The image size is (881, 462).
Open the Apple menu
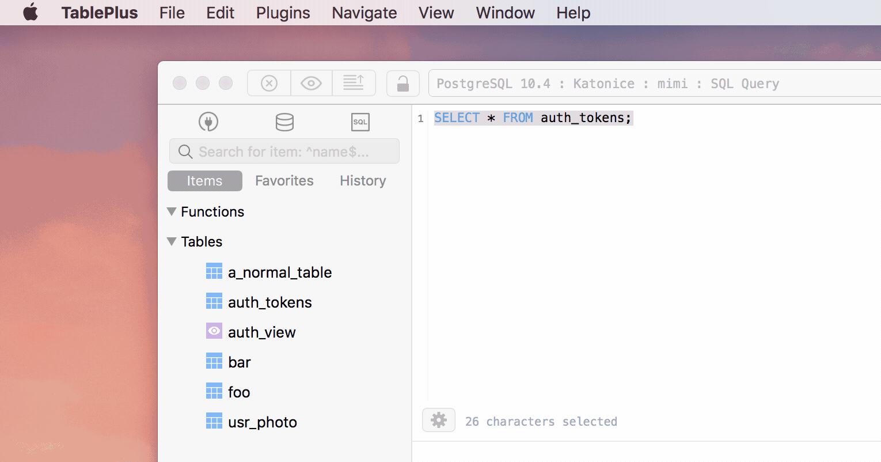pos(31,12)
